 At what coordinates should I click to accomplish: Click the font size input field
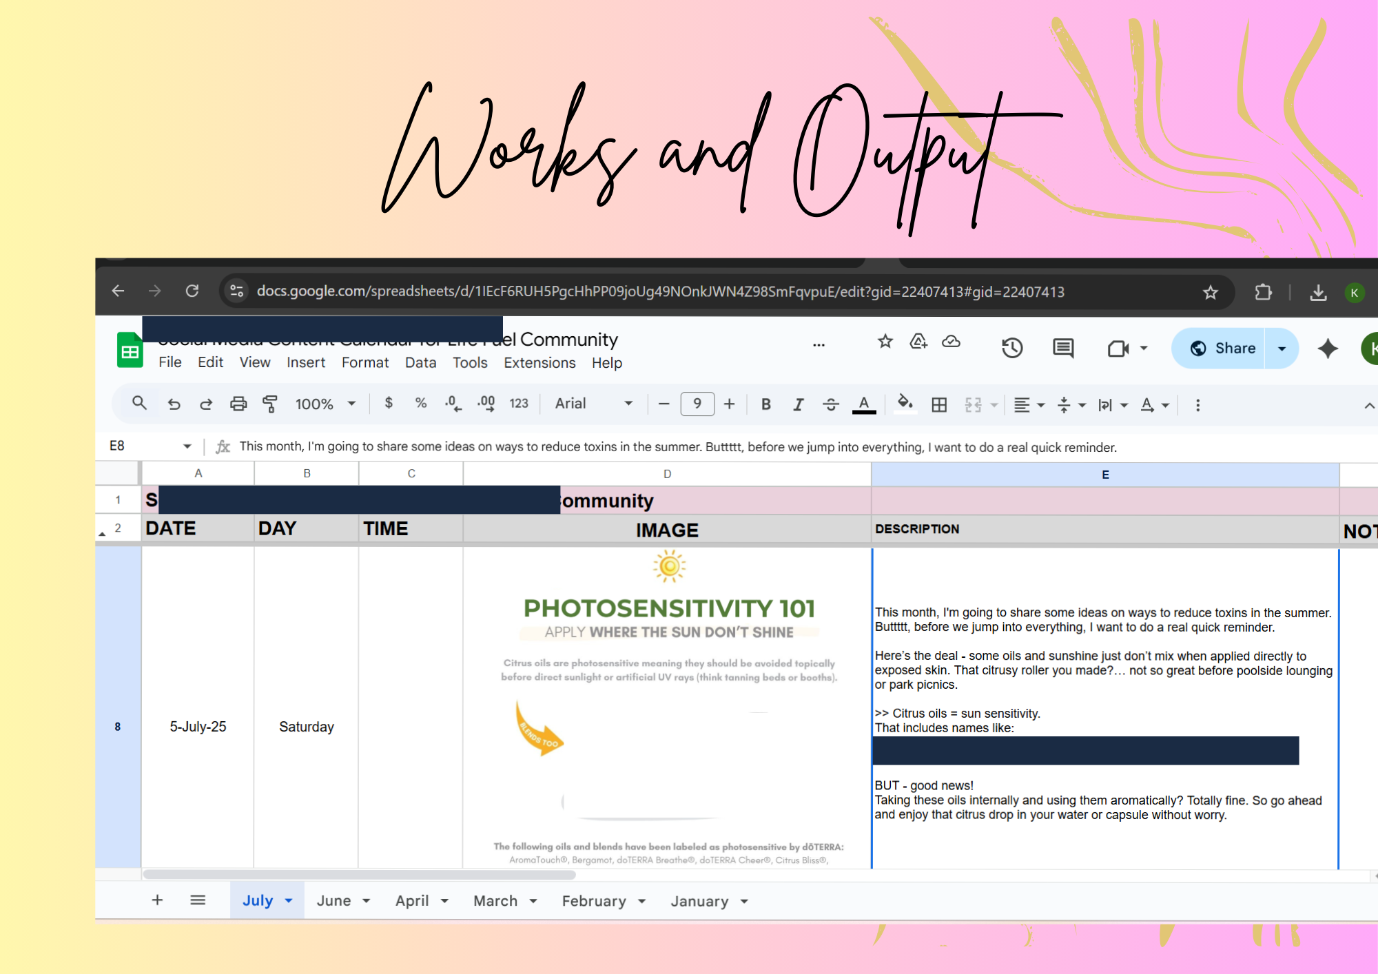click(697, 404)
